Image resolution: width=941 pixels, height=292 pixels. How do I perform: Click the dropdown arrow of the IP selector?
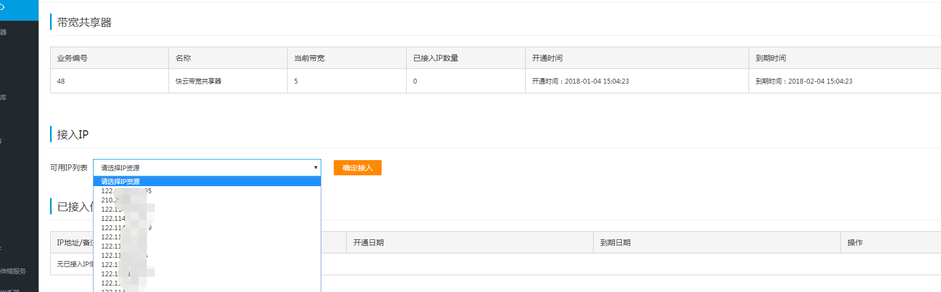pos(315,168)
